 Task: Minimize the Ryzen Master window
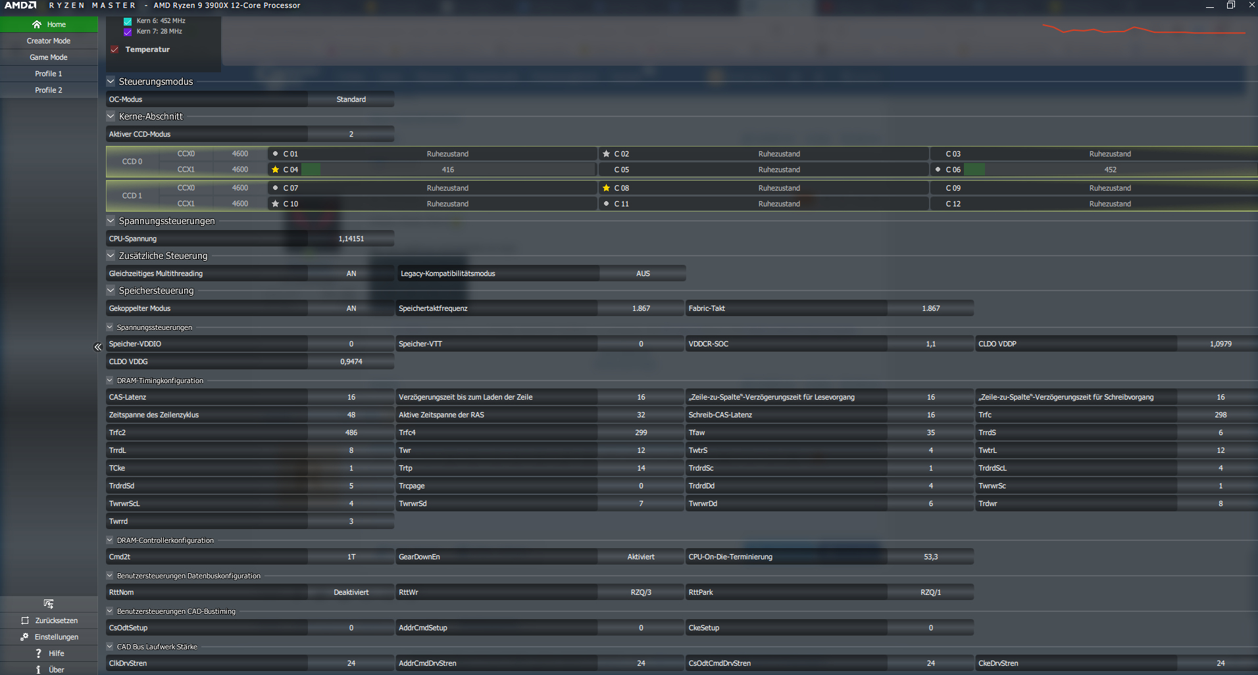[1209, 5]
